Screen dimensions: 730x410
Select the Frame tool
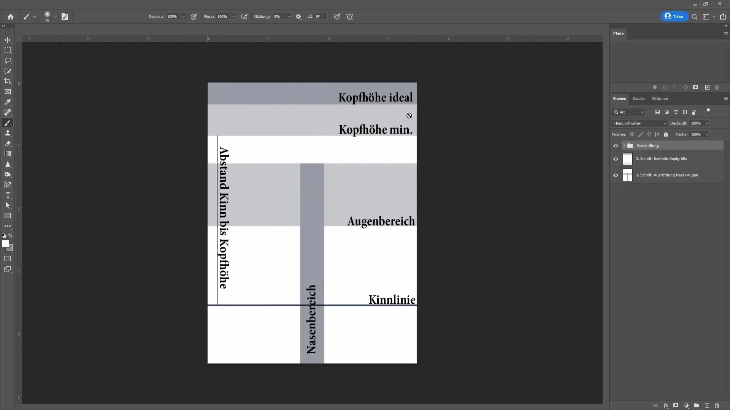pyautogui.click(x=8, y=91)
